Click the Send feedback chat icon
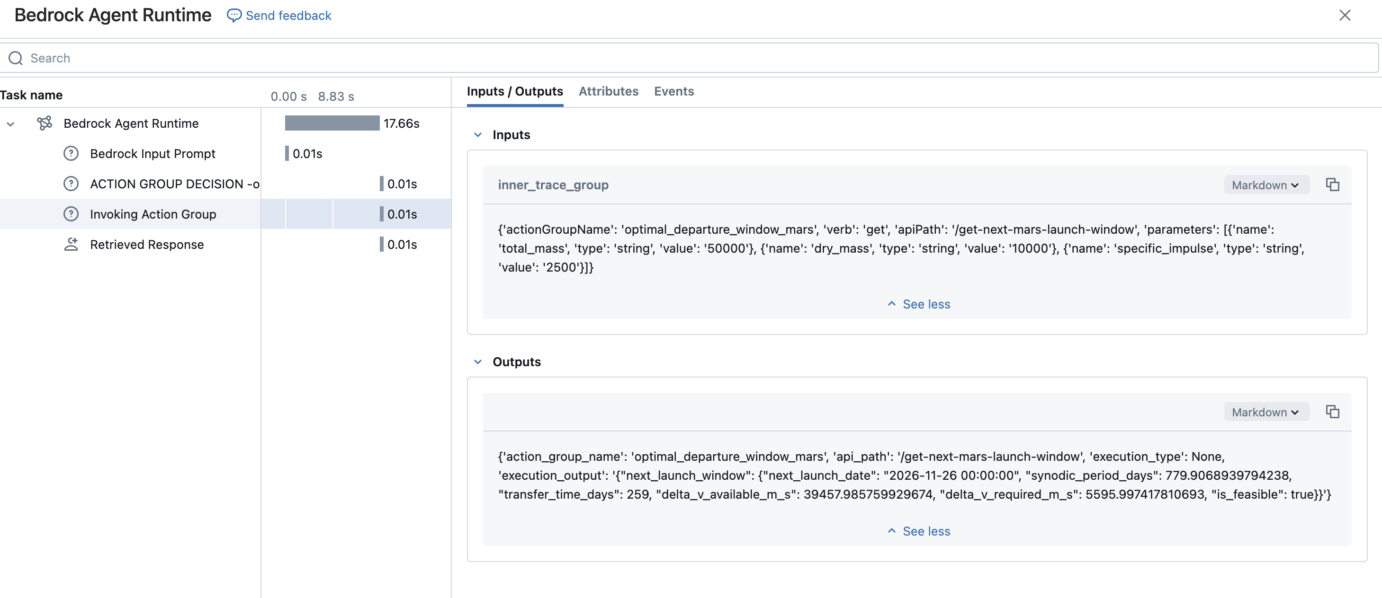Screen dimensions: 1382x598 pos(234,16)
